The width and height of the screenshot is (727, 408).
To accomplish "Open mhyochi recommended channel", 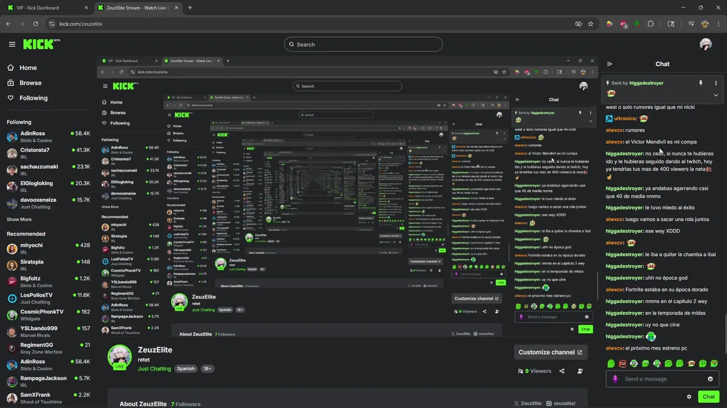I will click(48, 248).
